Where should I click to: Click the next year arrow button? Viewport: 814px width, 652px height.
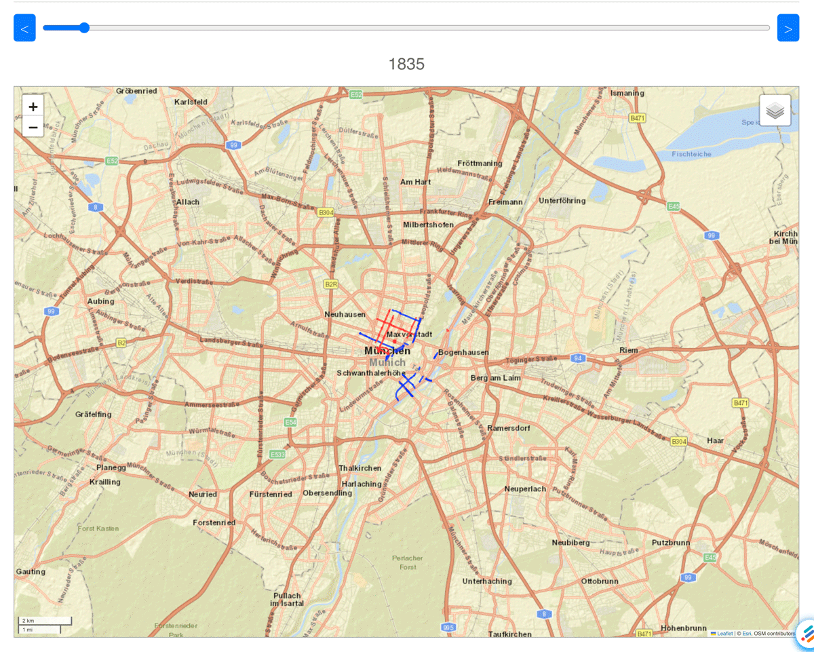[x=788, y=28]
